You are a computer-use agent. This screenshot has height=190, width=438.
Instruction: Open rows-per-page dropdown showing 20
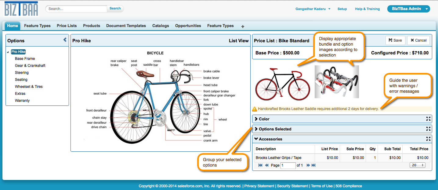coord(417,165)
